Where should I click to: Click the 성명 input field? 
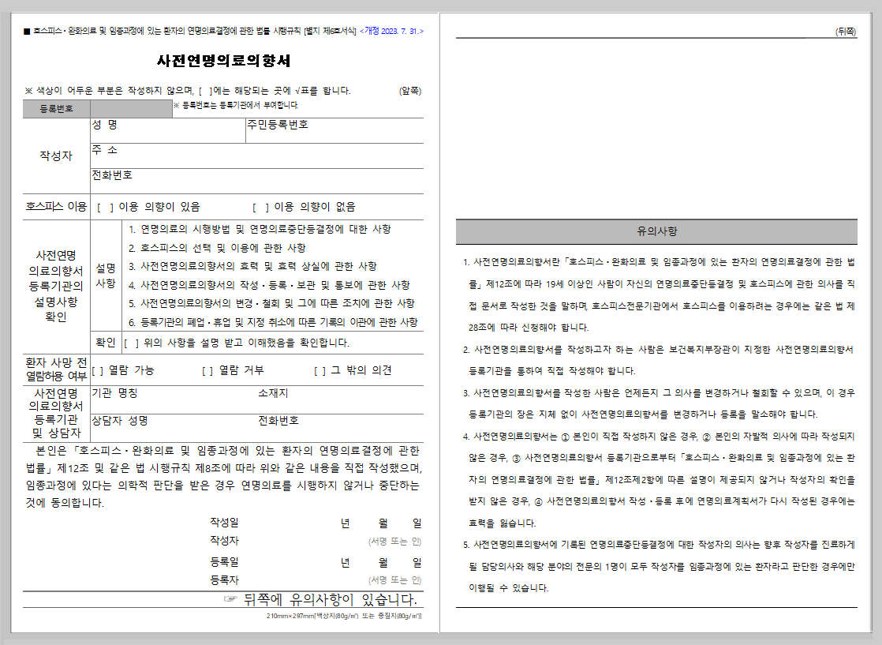click(x=181, y=129)
